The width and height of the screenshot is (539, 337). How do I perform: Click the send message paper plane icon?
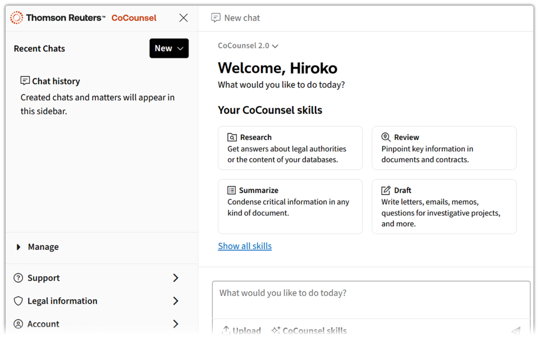point(516,331)
